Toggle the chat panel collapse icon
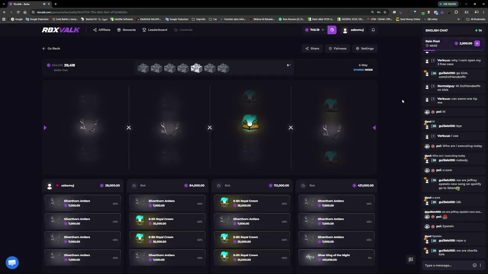The height and width of the screenshot is (274, 488). pyautogui.click(x=411, y=260)
